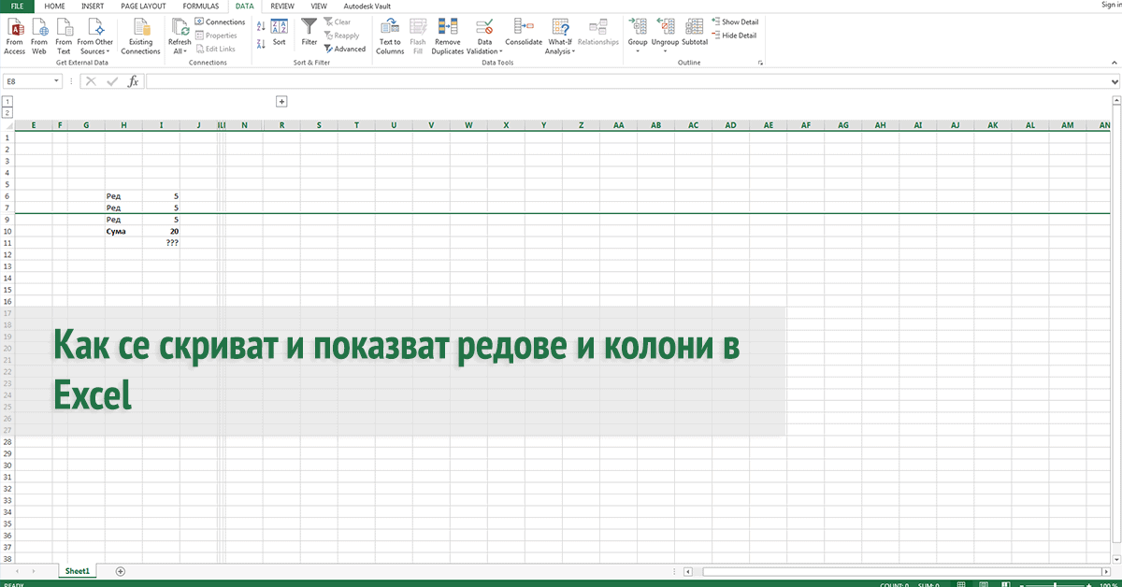
Task: Open What-If Analysis dropdown
Action: 560,36
